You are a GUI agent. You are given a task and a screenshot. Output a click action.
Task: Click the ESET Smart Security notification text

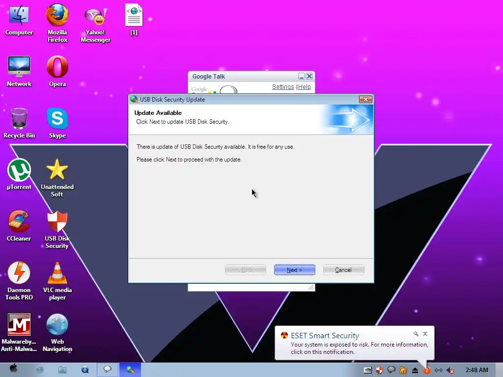tap(359, 348)
